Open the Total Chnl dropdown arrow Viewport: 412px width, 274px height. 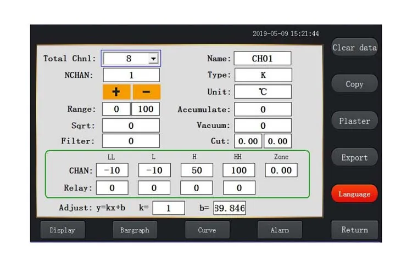(153, 59)
